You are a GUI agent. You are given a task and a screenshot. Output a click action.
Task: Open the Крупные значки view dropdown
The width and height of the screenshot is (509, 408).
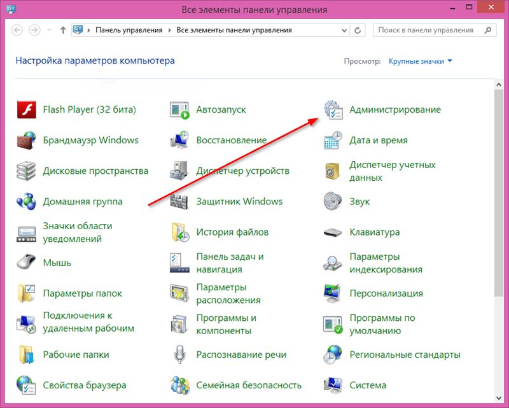(420, 61)
